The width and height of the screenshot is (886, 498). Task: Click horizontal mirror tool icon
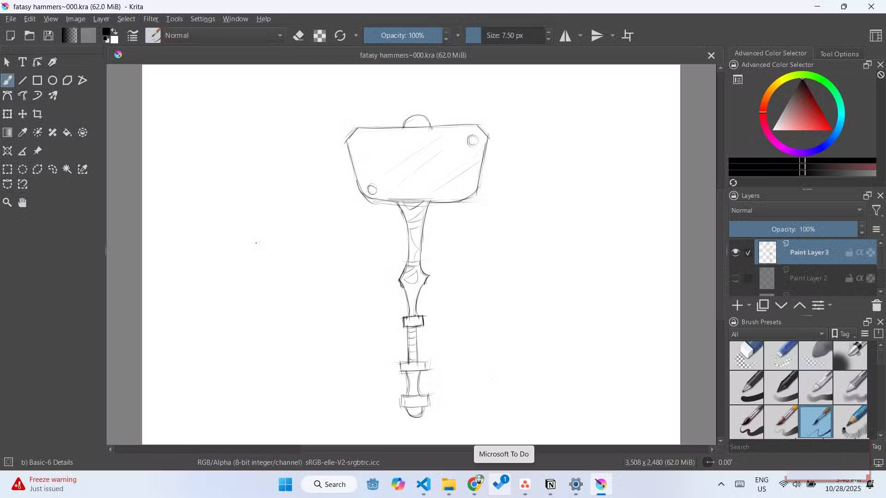click(x=565, y=36)
